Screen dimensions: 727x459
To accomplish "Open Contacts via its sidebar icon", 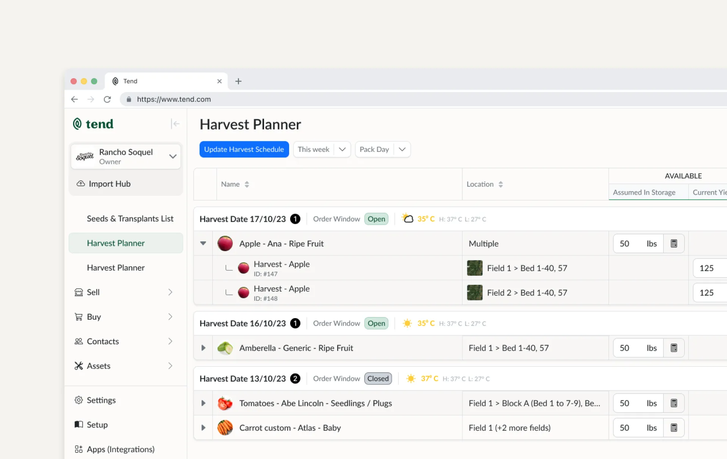I will 78,341.
